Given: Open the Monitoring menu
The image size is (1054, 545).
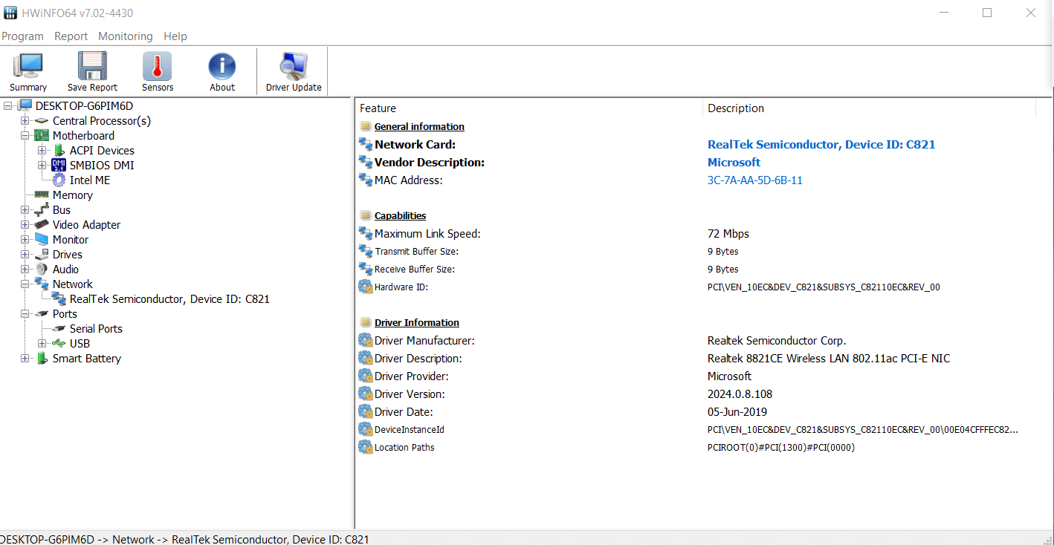Looking at the screenshot, I should click(x=125, y=36).
